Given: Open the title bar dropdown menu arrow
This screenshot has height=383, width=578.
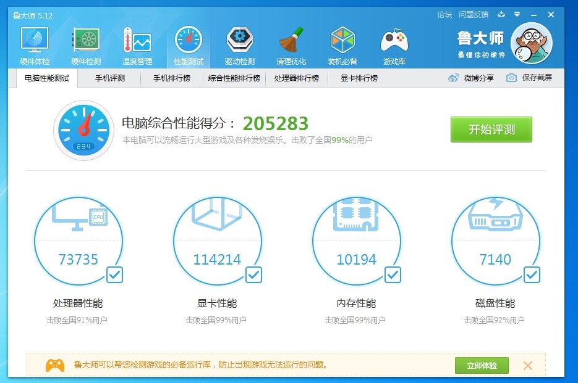Looking at the screenshot, I should (x=517, y=14).
